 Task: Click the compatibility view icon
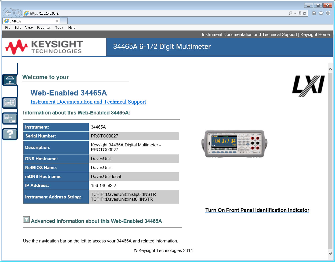(300, 13)
